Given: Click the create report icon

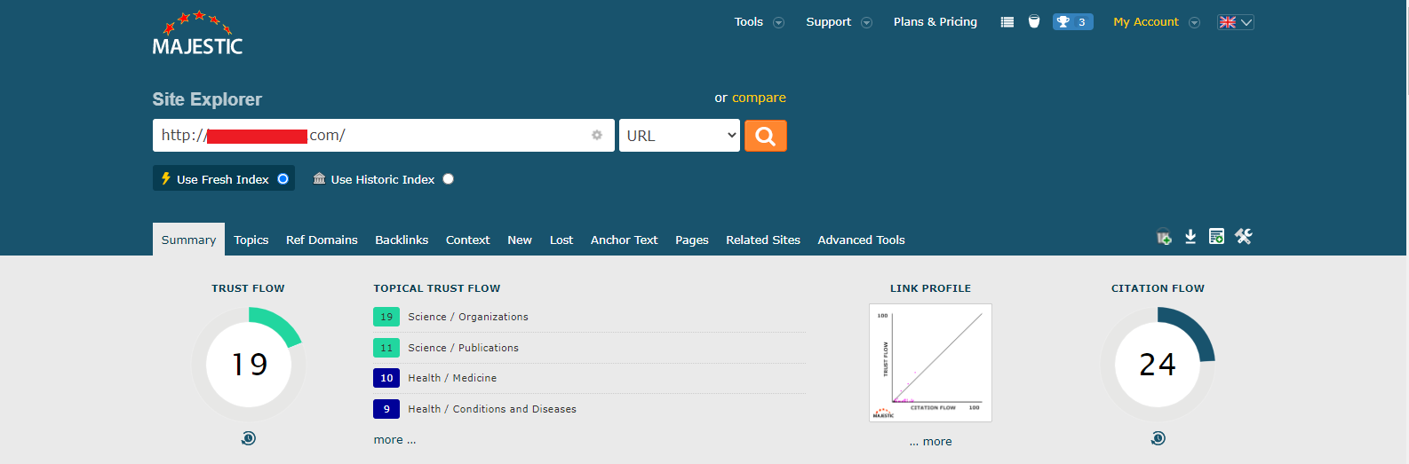Looking at the screenshot, I should coord(1216,237).
